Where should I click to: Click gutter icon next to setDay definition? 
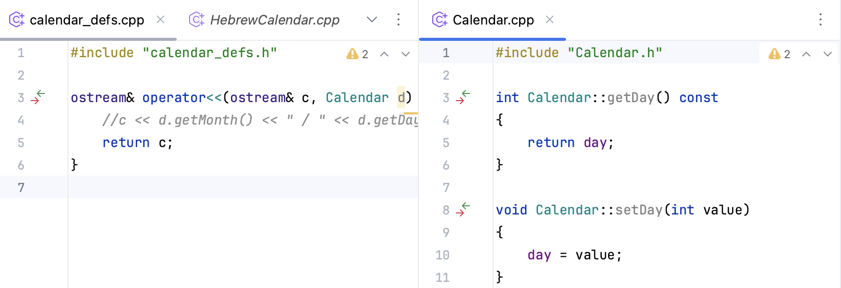coord(463,209)
